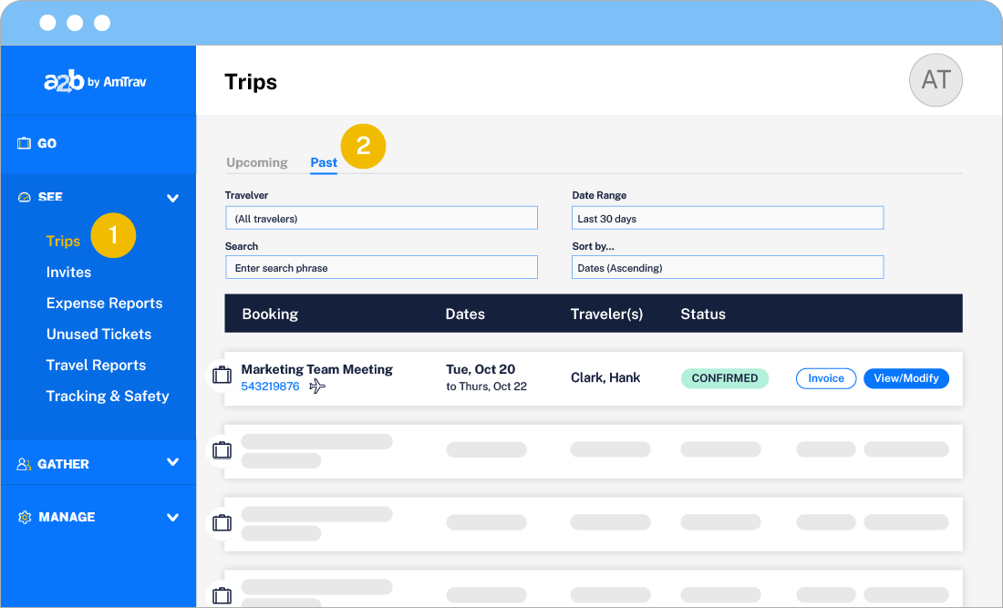Click the suitcase icon beside Marketing Team Meeting

222,375
